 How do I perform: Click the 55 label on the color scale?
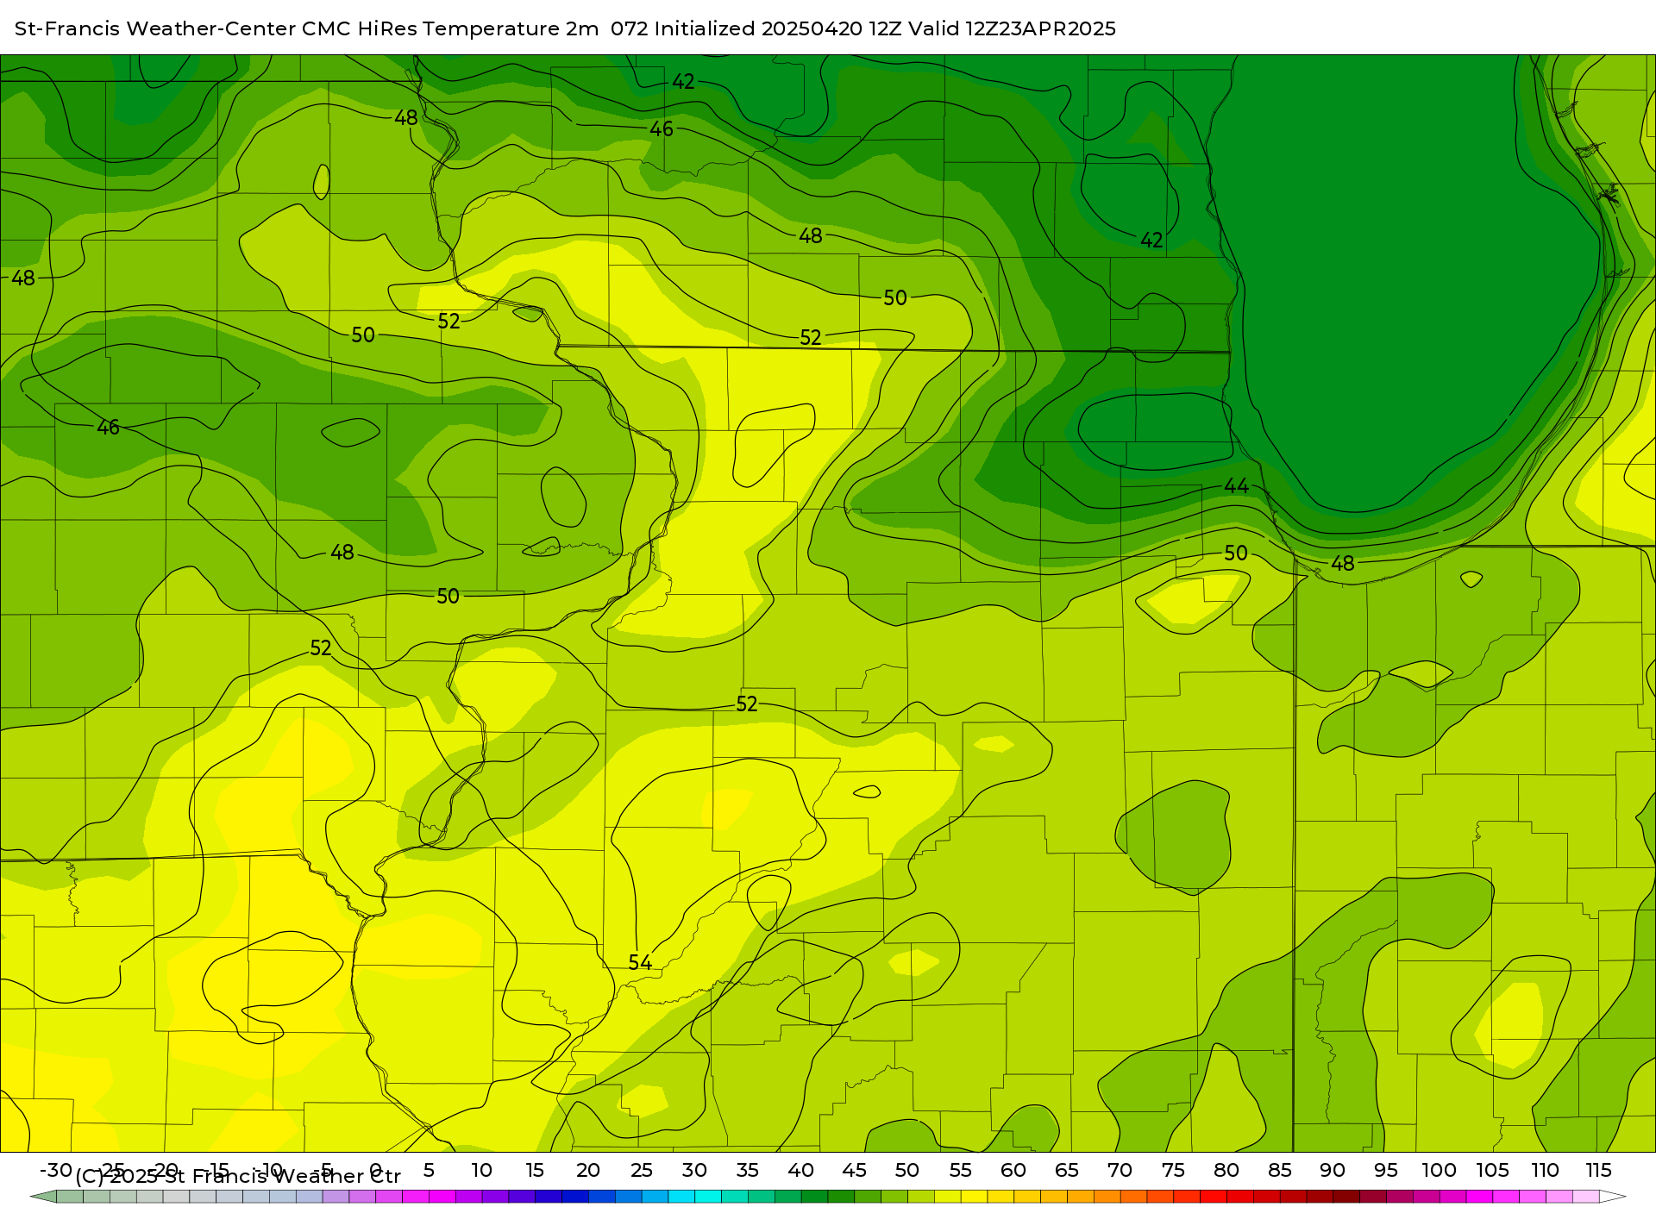pyautogui.click(x=960, y=1170)
